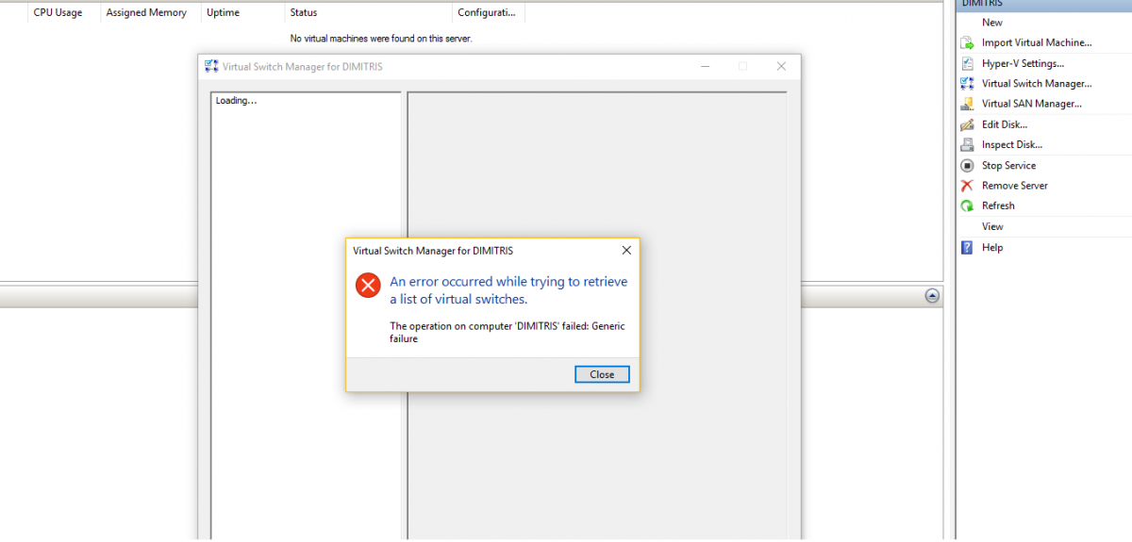Click the 'Loading...' entry in switch list

click(237, 100)
